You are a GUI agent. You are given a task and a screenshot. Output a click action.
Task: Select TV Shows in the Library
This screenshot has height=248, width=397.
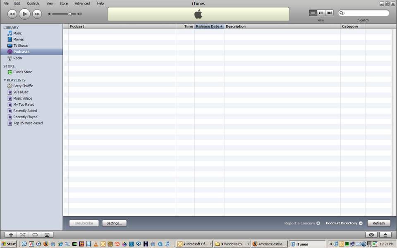[x=32, y=45]
